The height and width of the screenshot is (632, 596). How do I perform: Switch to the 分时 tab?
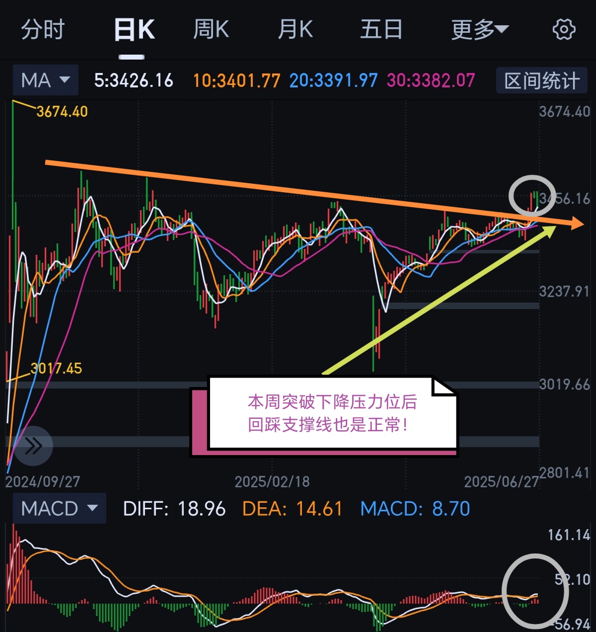click(x=43, y=30)
